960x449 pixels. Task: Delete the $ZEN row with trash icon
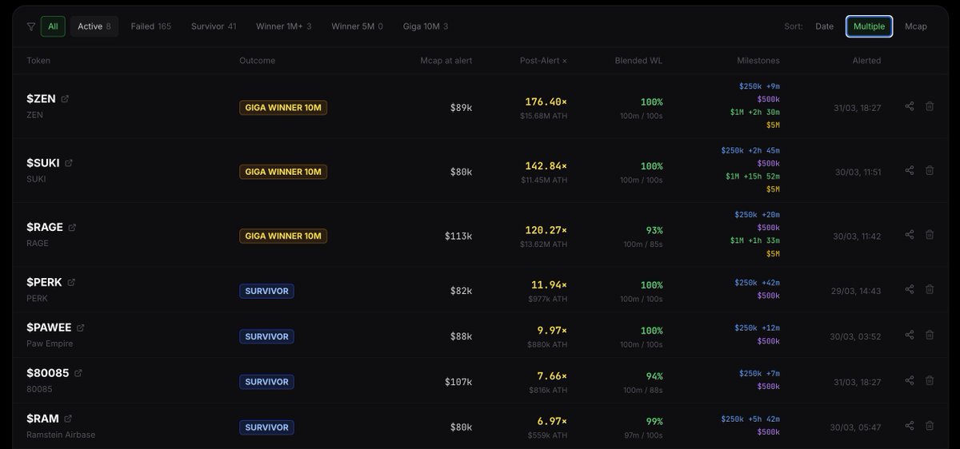tap(930, 106)
